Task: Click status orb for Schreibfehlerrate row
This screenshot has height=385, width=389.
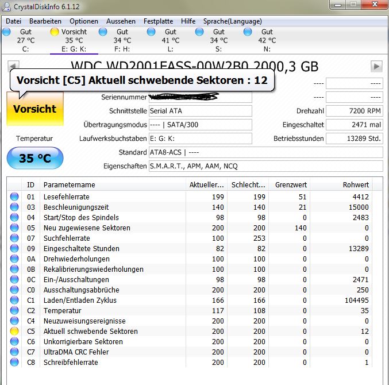Action: pos(14,362)
